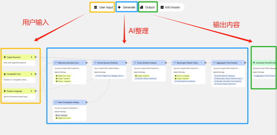Run the Fetch Competitor Webp... step arrow
Screen dimensions: 277x135
[x=82, y=102]
